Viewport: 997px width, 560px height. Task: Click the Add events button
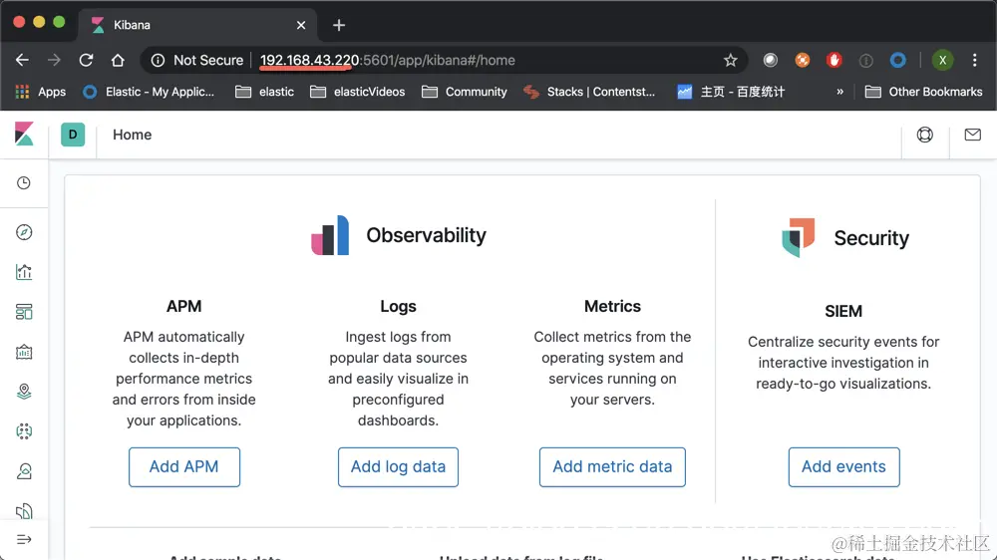843,467
